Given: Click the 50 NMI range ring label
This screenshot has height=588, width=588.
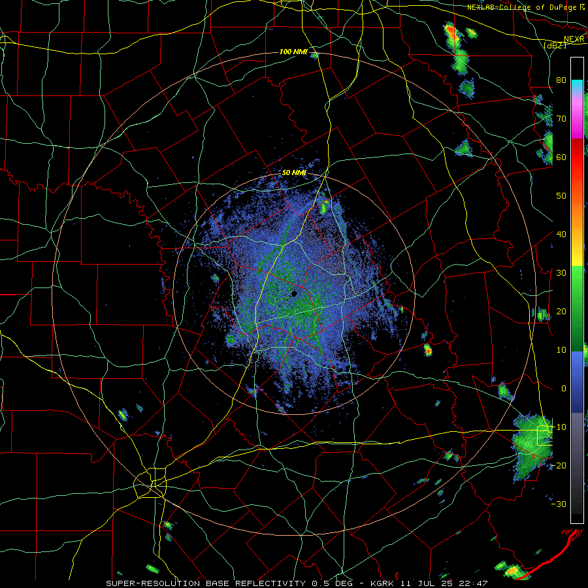Looking at the screenshot, I should tap(294, 173).
